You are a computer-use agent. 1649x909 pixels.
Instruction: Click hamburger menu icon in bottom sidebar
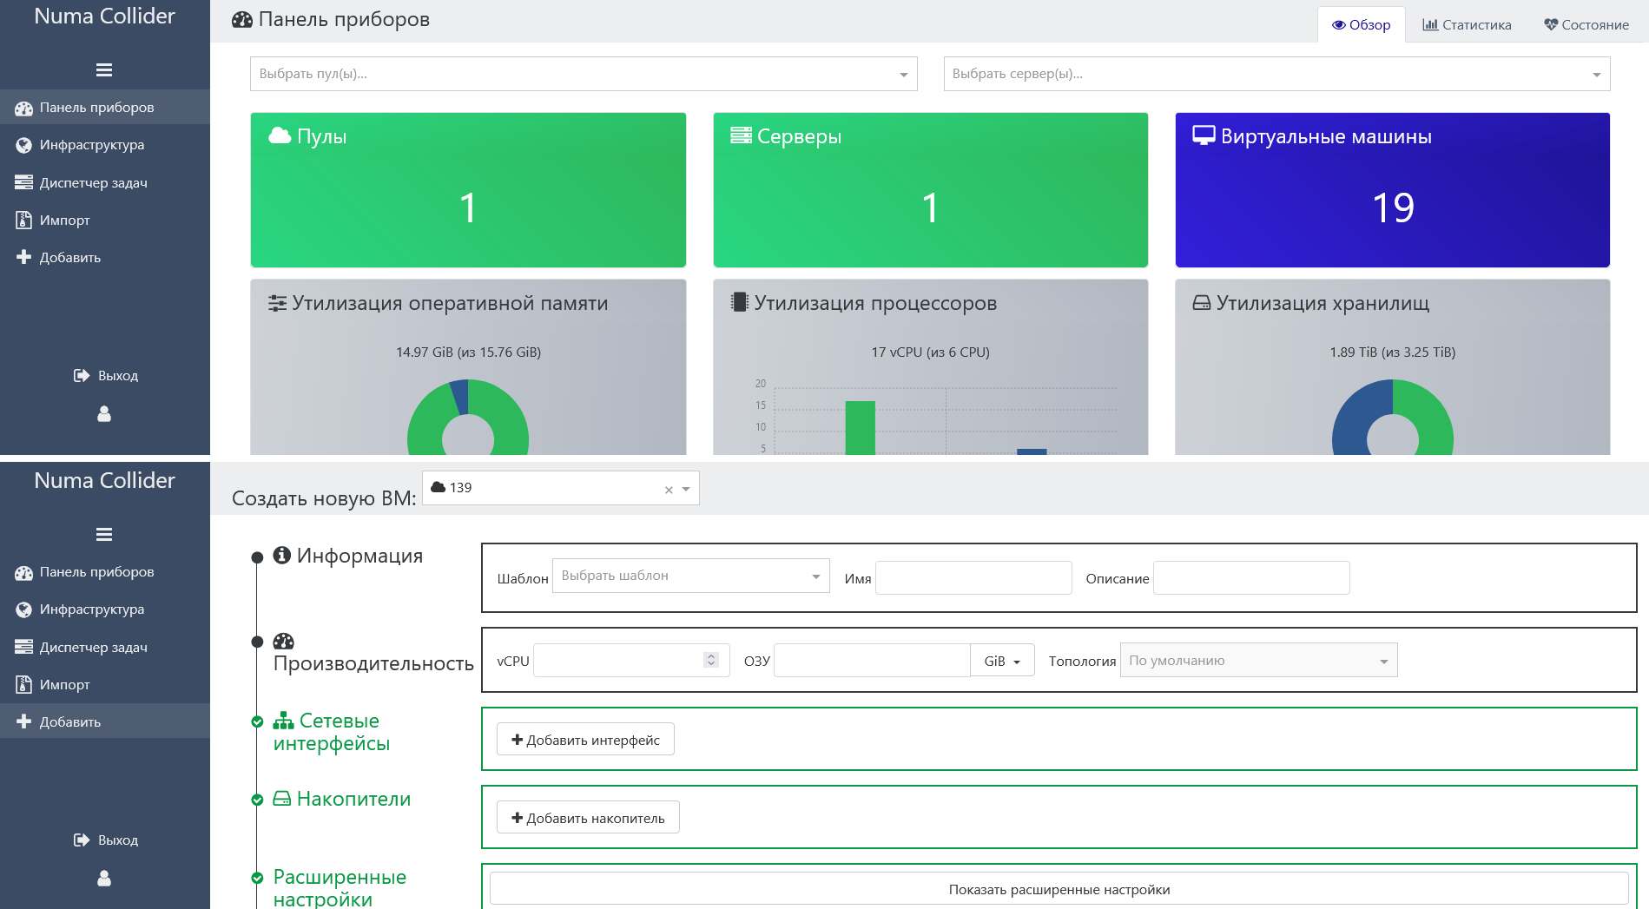[x=104, y=535]
